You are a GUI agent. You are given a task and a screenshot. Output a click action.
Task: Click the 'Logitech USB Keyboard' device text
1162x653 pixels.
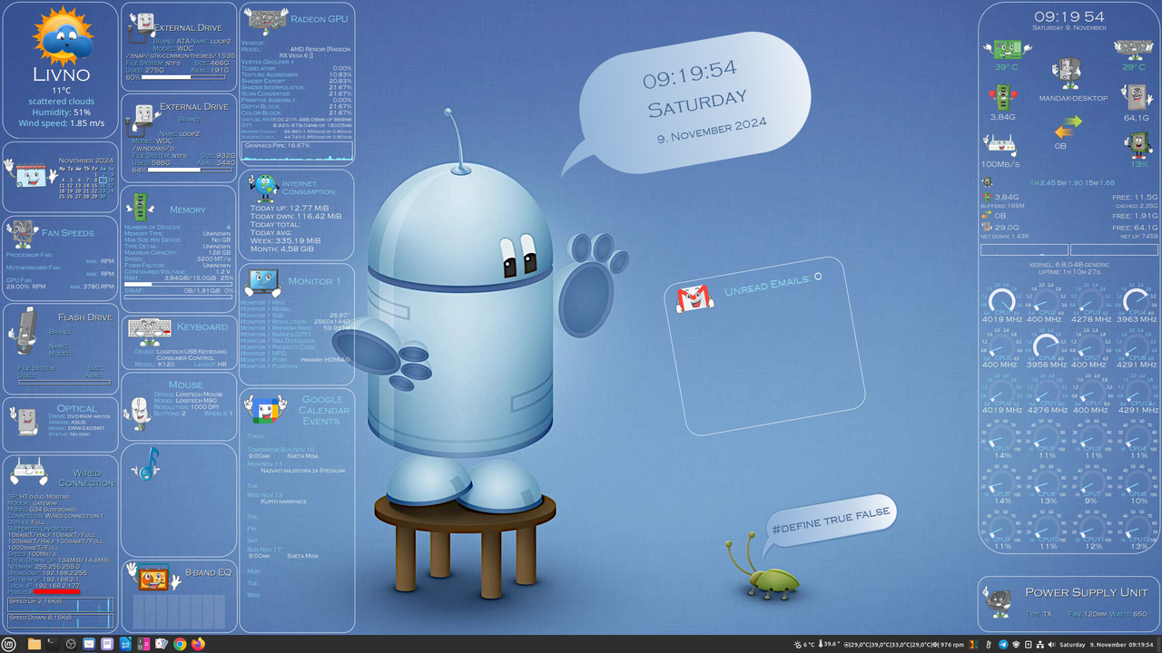pos(192,351)
